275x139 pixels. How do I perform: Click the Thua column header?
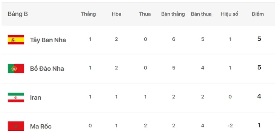click(145, 14)
